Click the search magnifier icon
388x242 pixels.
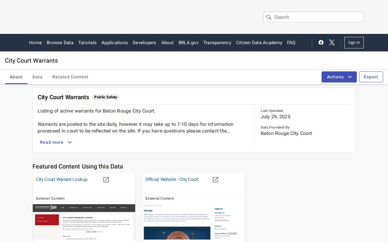click(269, 17)
